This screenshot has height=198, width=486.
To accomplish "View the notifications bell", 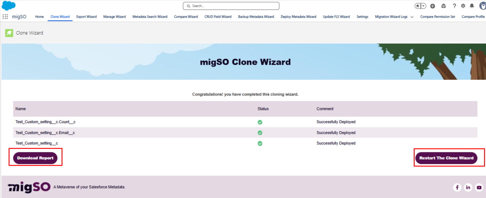I will pyautogui.click(x=472, y=6).
